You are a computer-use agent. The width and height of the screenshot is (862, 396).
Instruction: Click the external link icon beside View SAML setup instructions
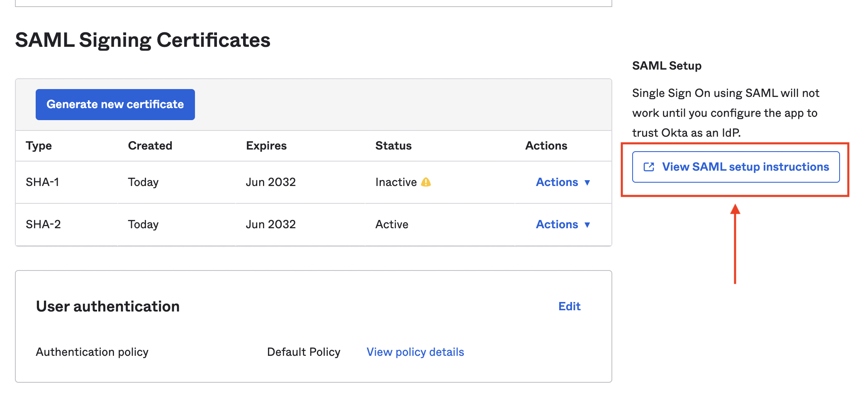pyautogui.click(x=648, y=167)
